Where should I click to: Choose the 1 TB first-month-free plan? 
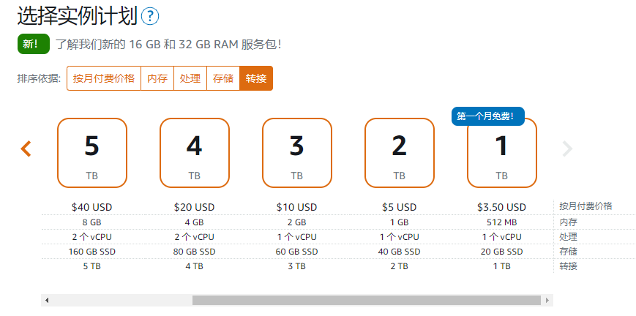(502, 153)
